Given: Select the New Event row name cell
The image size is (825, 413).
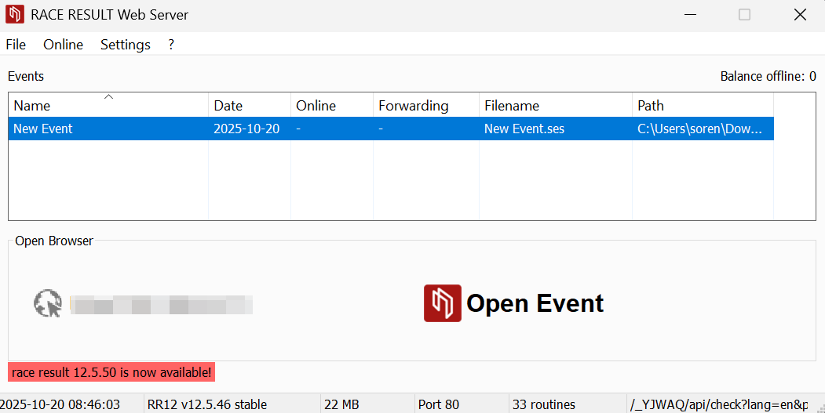Looking at the screenshot, I should [x=108, y=129].
